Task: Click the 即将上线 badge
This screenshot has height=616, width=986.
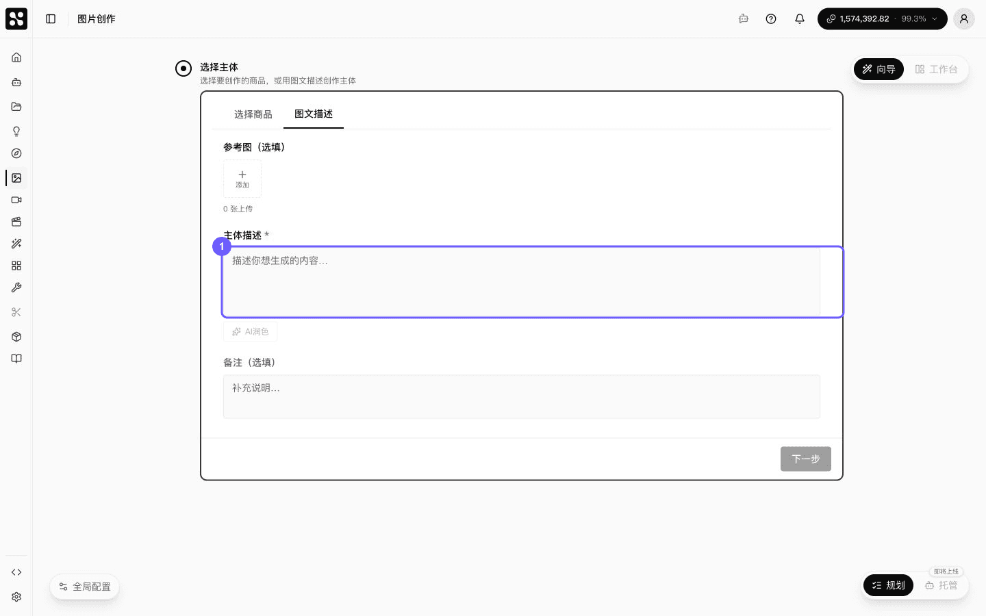Action: click(946, 572)
